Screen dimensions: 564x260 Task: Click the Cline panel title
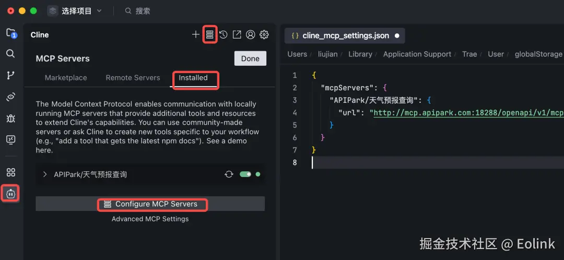click(x=40, y=35)
